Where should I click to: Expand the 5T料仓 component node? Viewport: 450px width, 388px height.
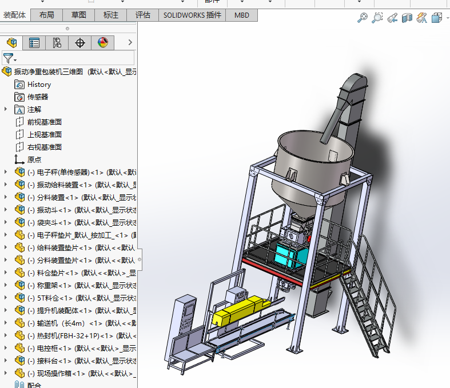click(6, 298)
